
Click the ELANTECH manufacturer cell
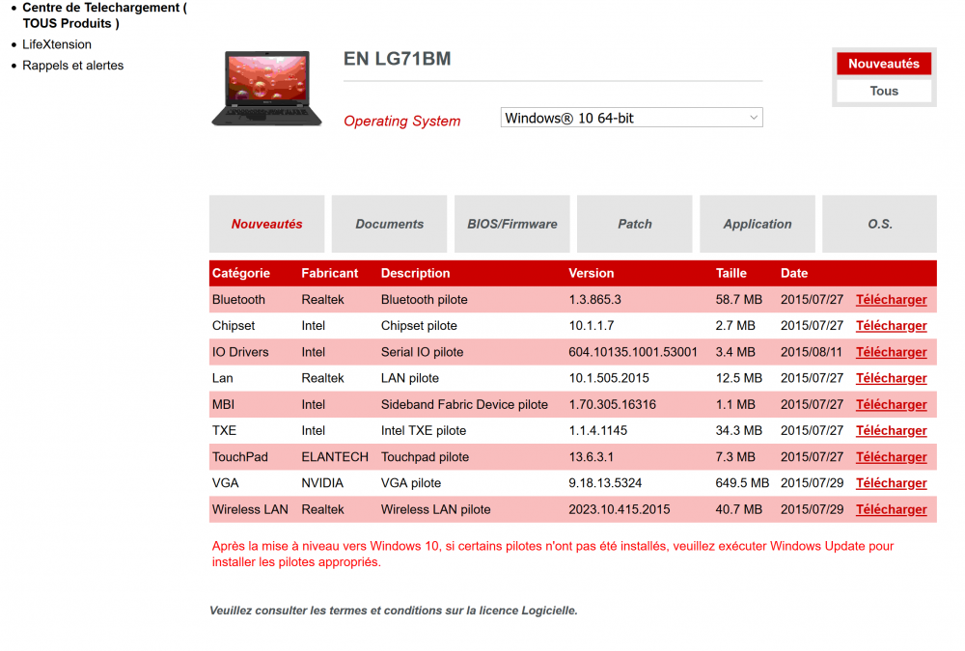335,457
